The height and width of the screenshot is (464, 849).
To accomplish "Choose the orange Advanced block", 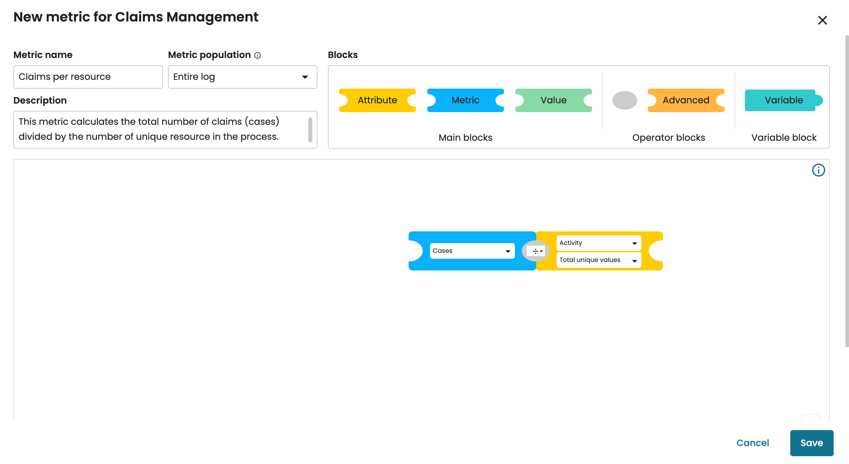I will (686, 100).
